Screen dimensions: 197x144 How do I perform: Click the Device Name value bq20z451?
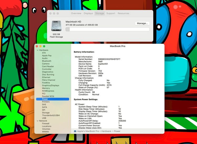point(103,64)
